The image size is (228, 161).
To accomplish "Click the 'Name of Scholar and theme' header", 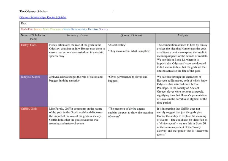I will tap(34, 37).
